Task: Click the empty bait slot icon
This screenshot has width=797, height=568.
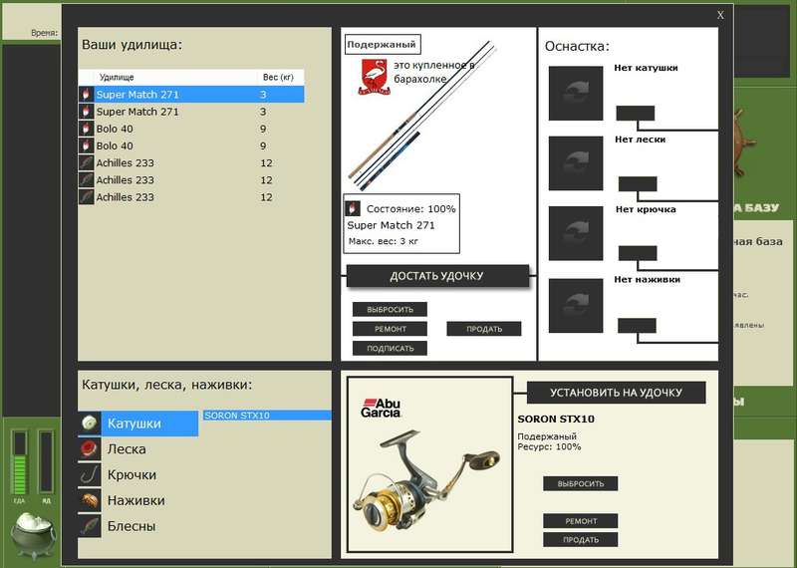Action: [576, 306]
